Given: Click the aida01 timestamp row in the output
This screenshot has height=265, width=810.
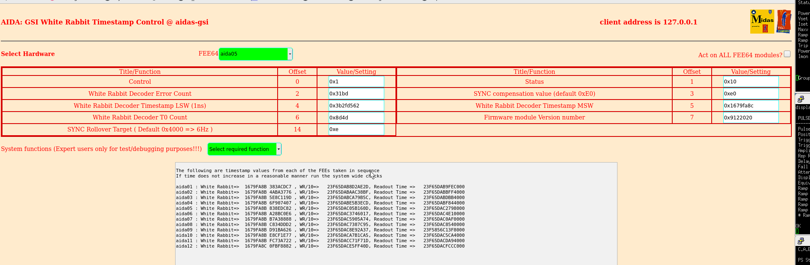Looking at the screenshot, I should pyautogui.click(x=320, y=187).
